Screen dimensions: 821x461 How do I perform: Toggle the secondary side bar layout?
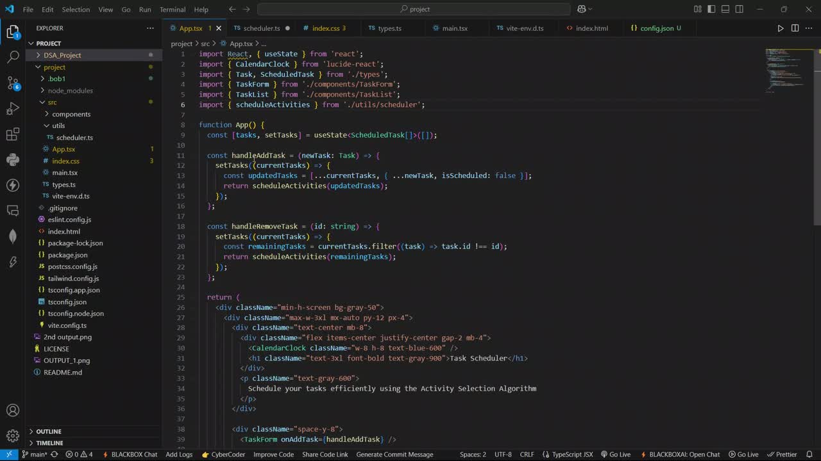pos(740,9)
